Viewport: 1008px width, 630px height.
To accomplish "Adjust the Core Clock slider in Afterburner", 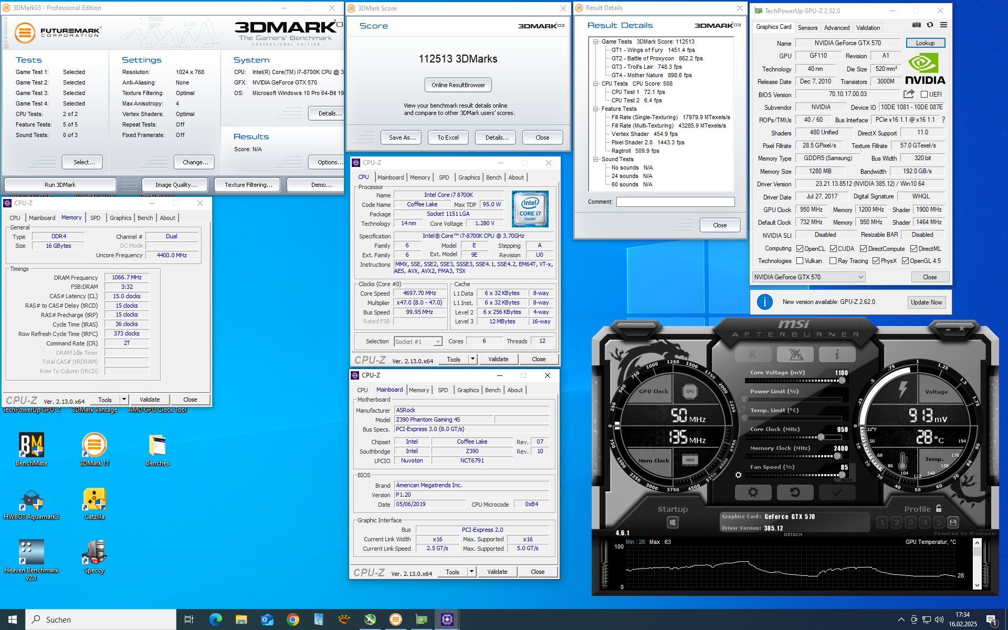I will click(793, 437).
